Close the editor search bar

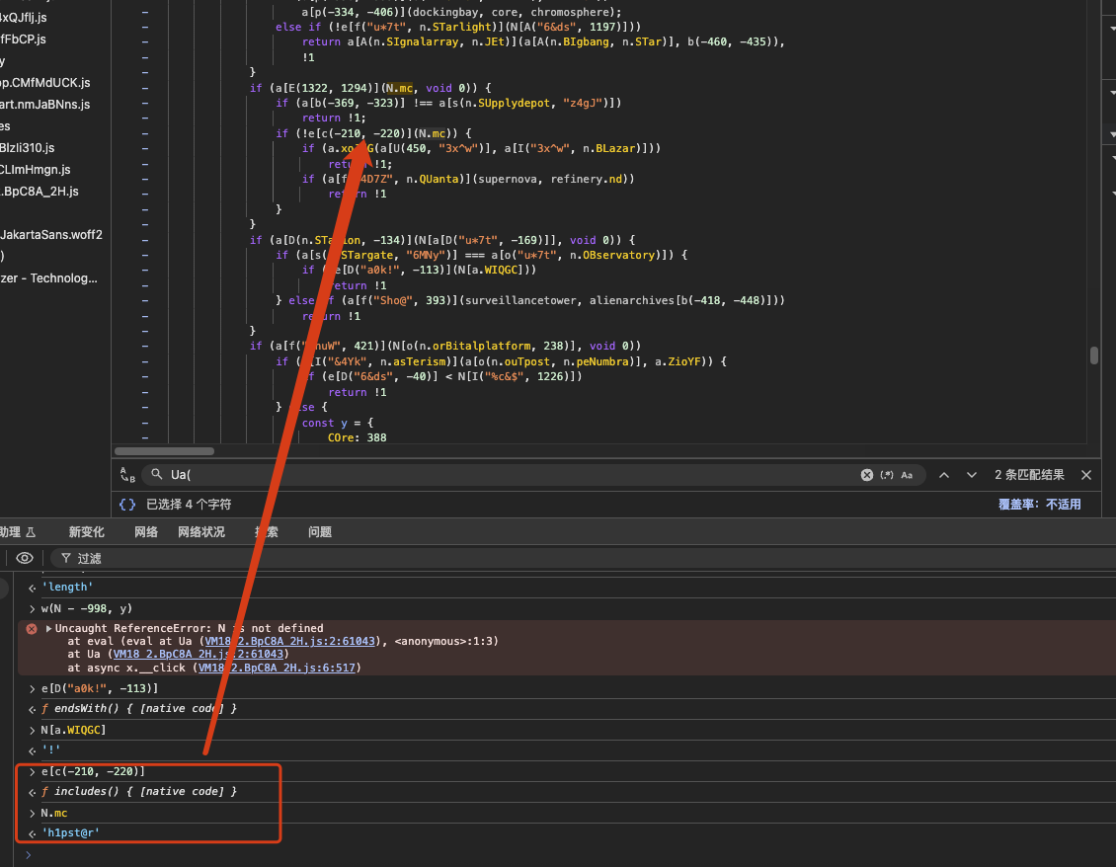pos(1086,475)
